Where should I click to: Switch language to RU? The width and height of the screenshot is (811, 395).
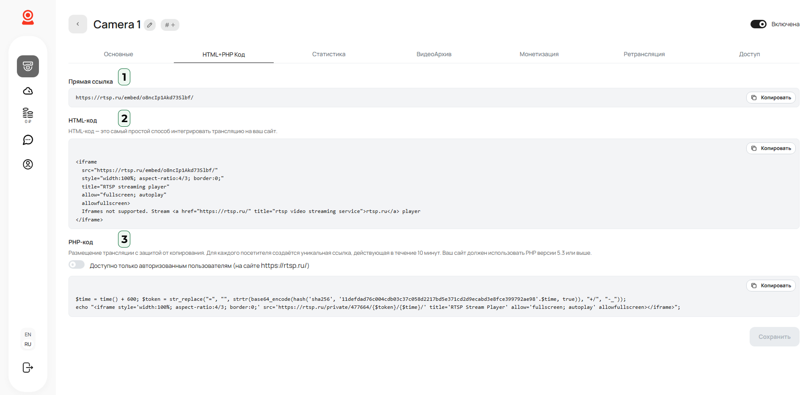(28, 344)
